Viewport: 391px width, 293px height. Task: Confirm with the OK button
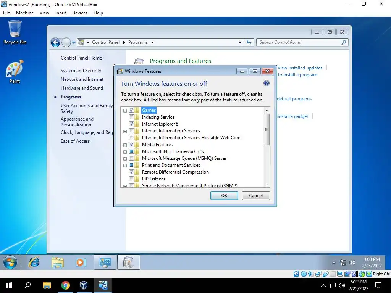(x=224, y=196)
